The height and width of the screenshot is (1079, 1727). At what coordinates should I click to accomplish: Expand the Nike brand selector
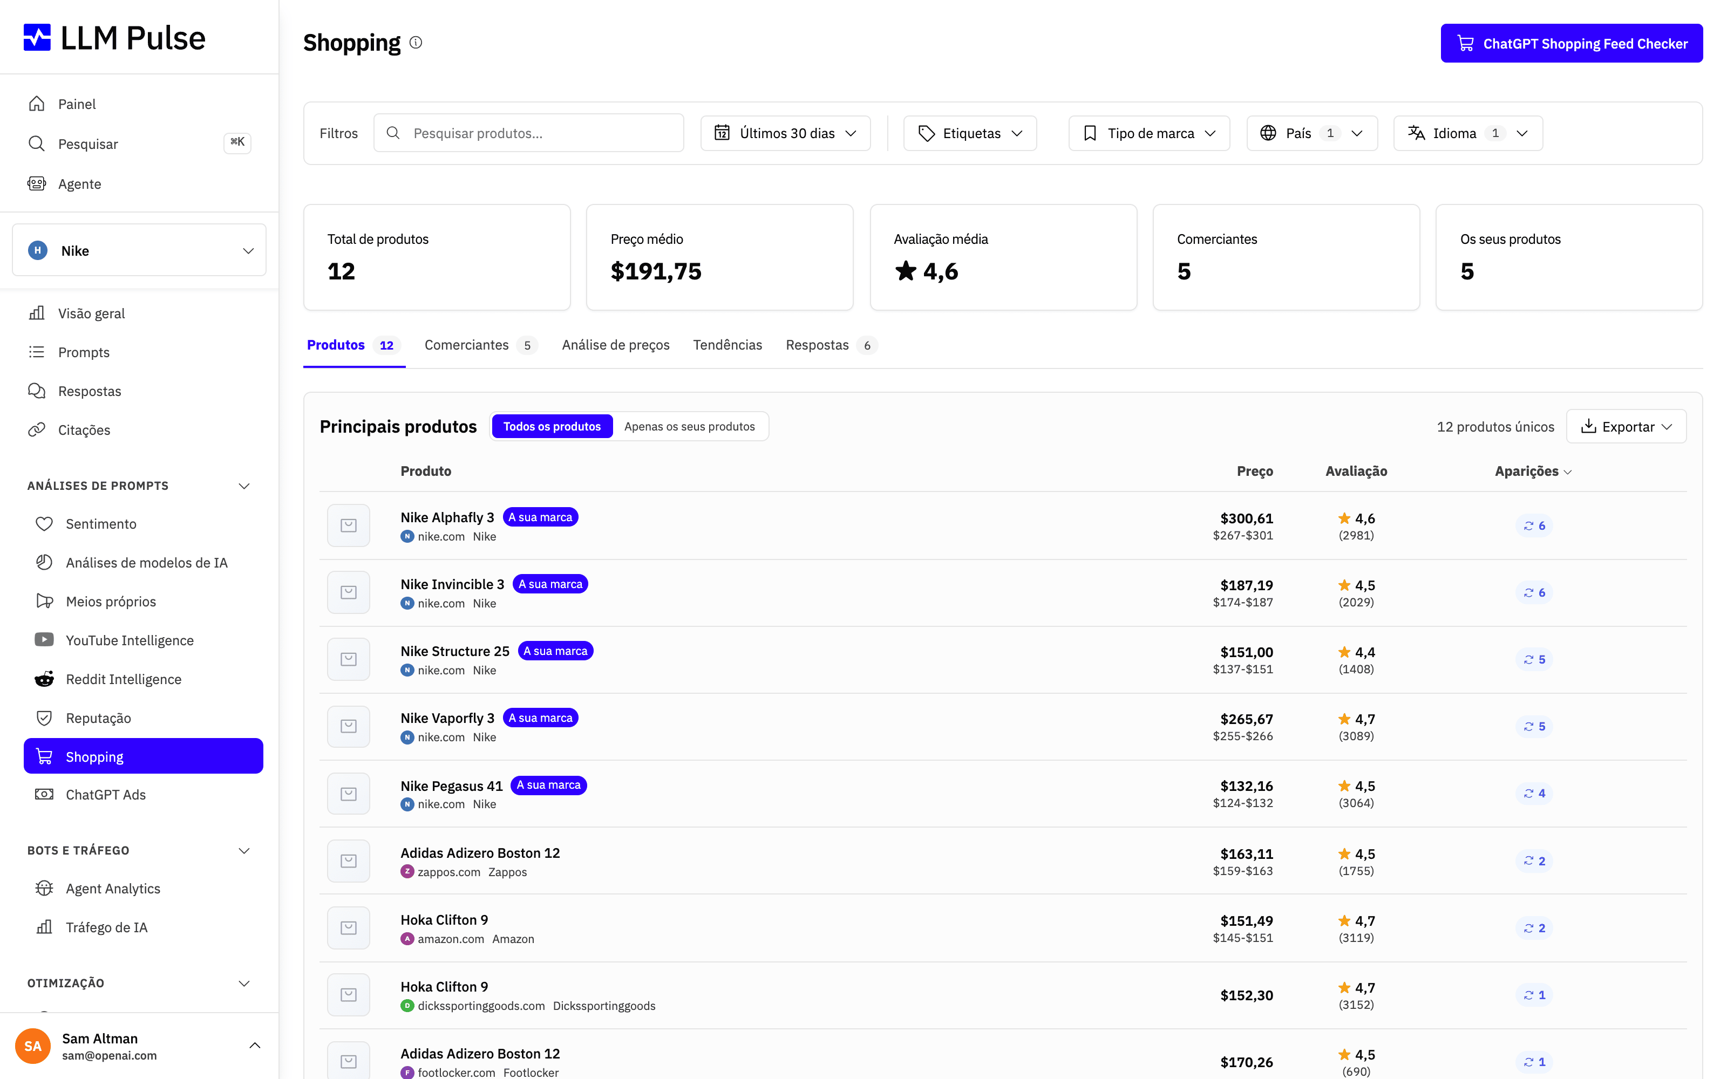coord(139,250)
